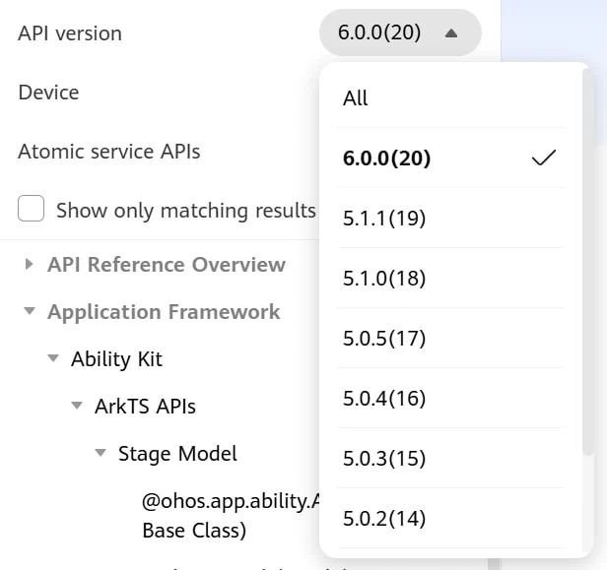Pick version 5.0.4(16) option

pyautogui.click(x=451, y=398)
